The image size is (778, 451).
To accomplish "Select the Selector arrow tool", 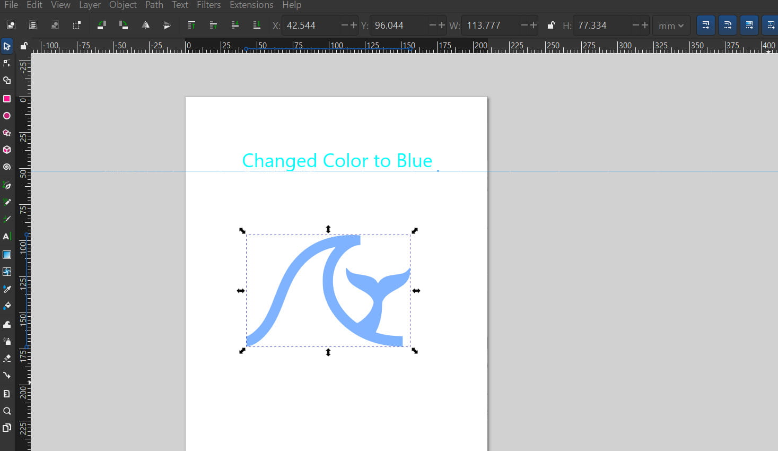I will tap(7, 46).
